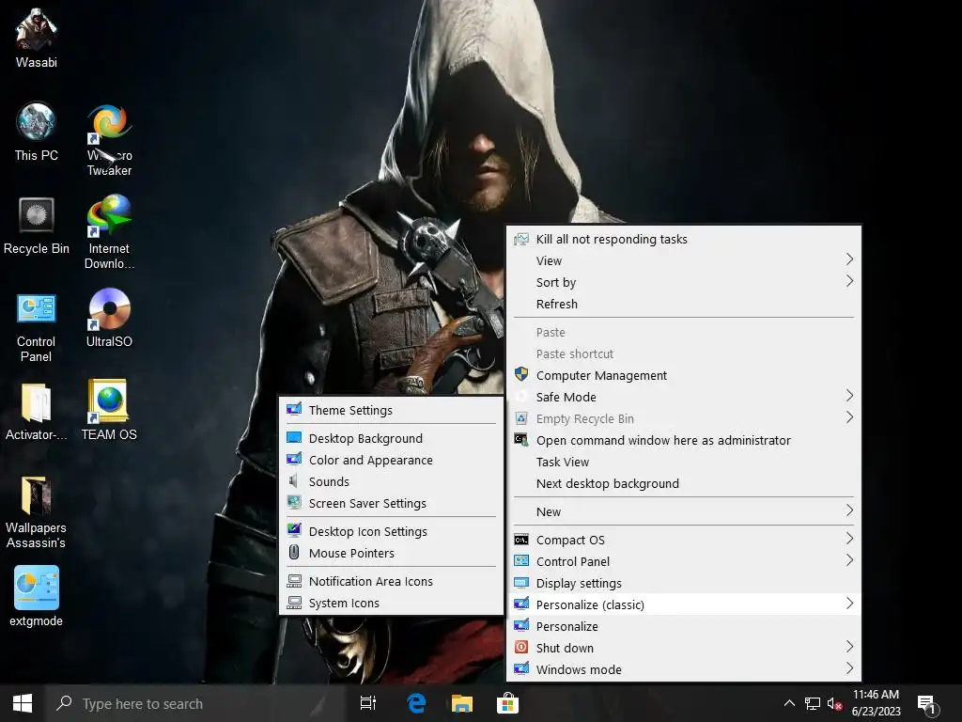
Task: Show hidden system tray icons
Action: 789,703
